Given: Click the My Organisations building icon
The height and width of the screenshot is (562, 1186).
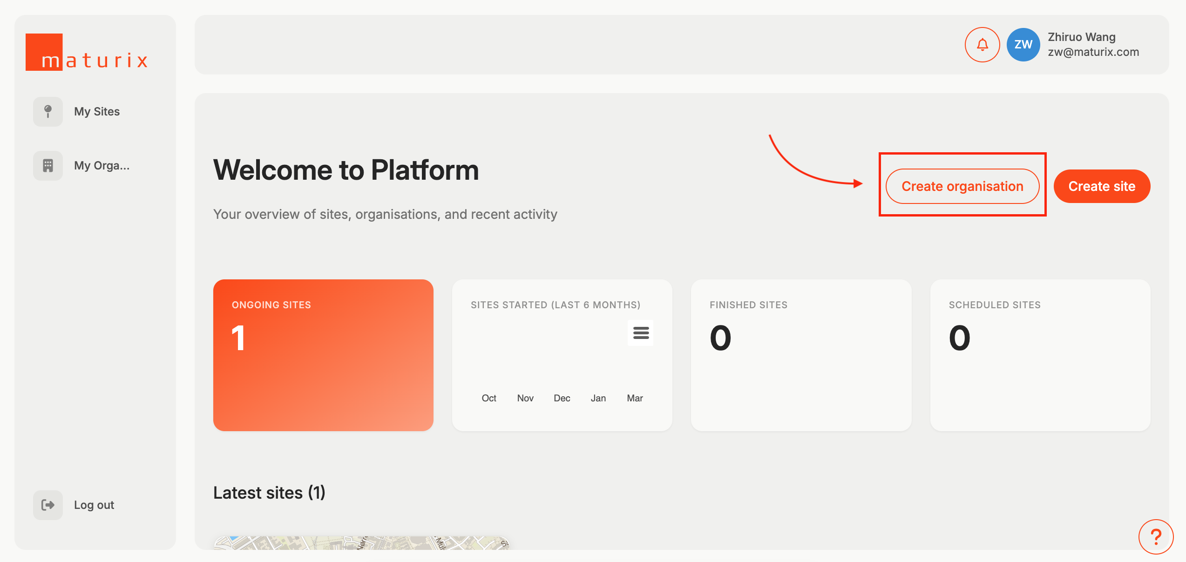Looking at the screenshot, I should (x=48, y=166).
